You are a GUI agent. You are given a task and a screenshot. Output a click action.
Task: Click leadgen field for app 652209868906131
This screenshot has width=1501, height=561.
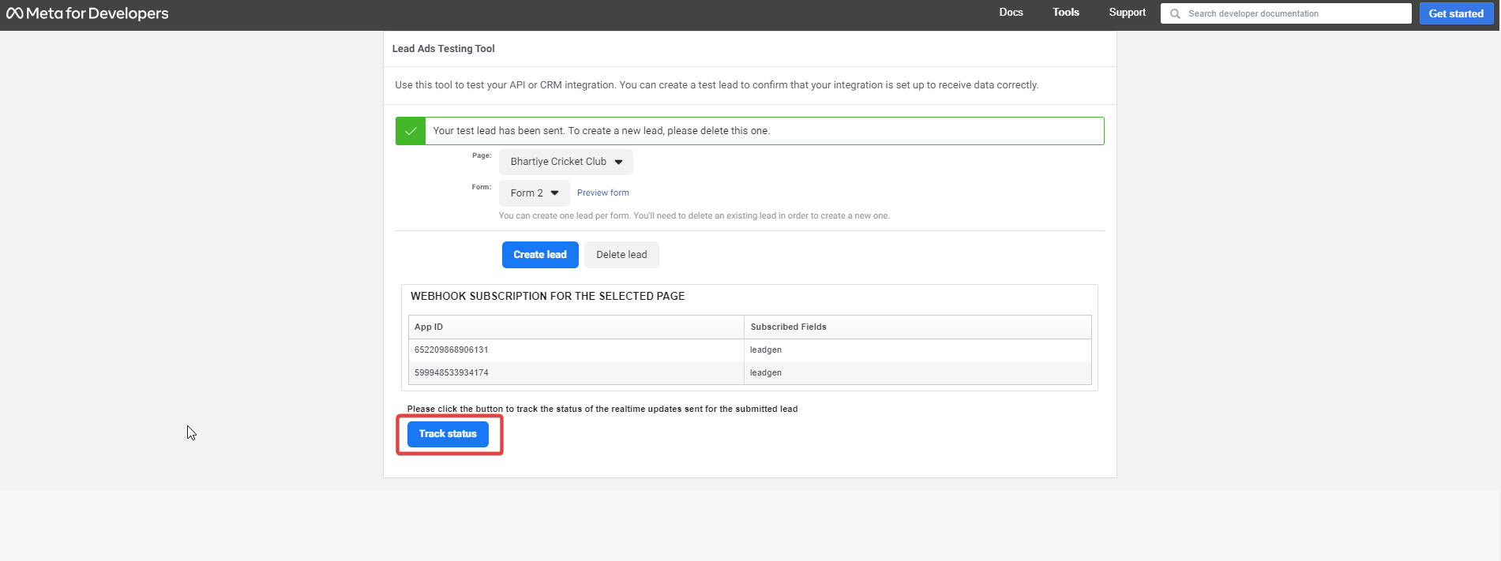766,350
